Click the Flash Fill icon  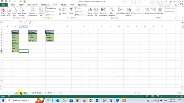pyautogui.click(x=96, y=12)
